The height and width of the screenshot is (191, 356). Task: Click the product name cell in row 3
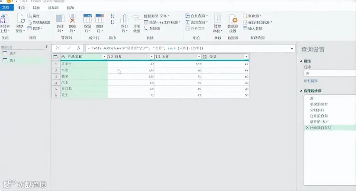(84, 76)
